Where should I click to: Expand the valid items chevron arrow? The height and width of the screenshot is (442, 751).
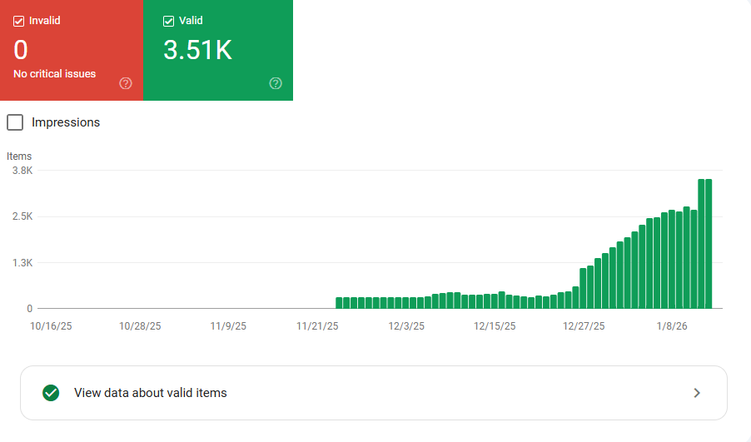click(697, 393)
